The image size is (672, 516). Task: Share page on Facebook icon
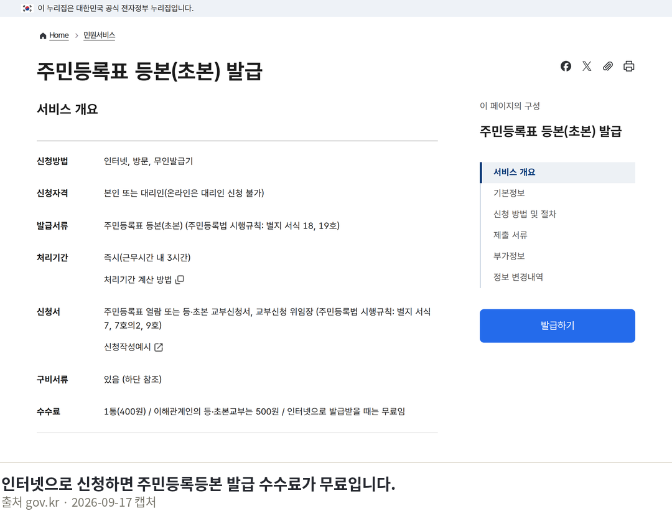(x=566, y=66)
